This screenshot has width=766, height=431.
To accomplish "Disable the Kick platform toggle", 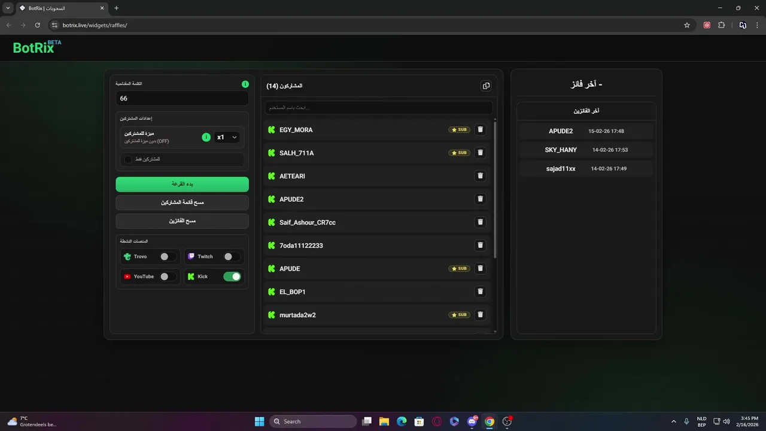I will click(232, 277).
